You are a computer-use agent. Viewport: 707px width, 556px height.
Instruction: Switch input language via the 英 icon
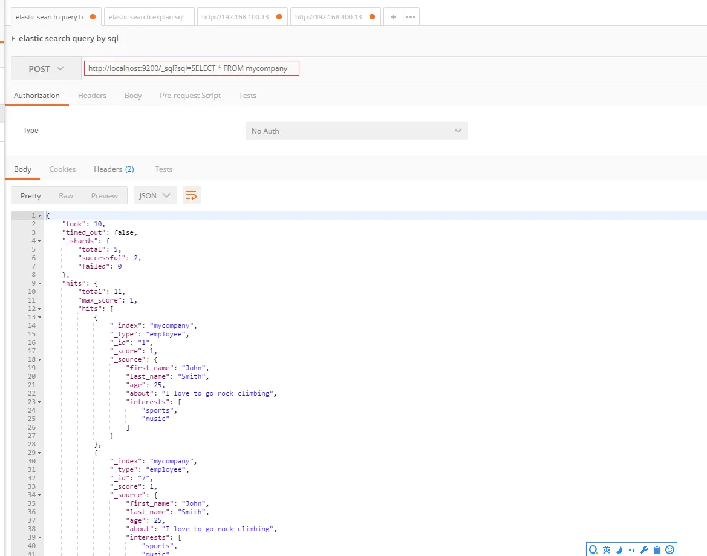tap(607, 549)
